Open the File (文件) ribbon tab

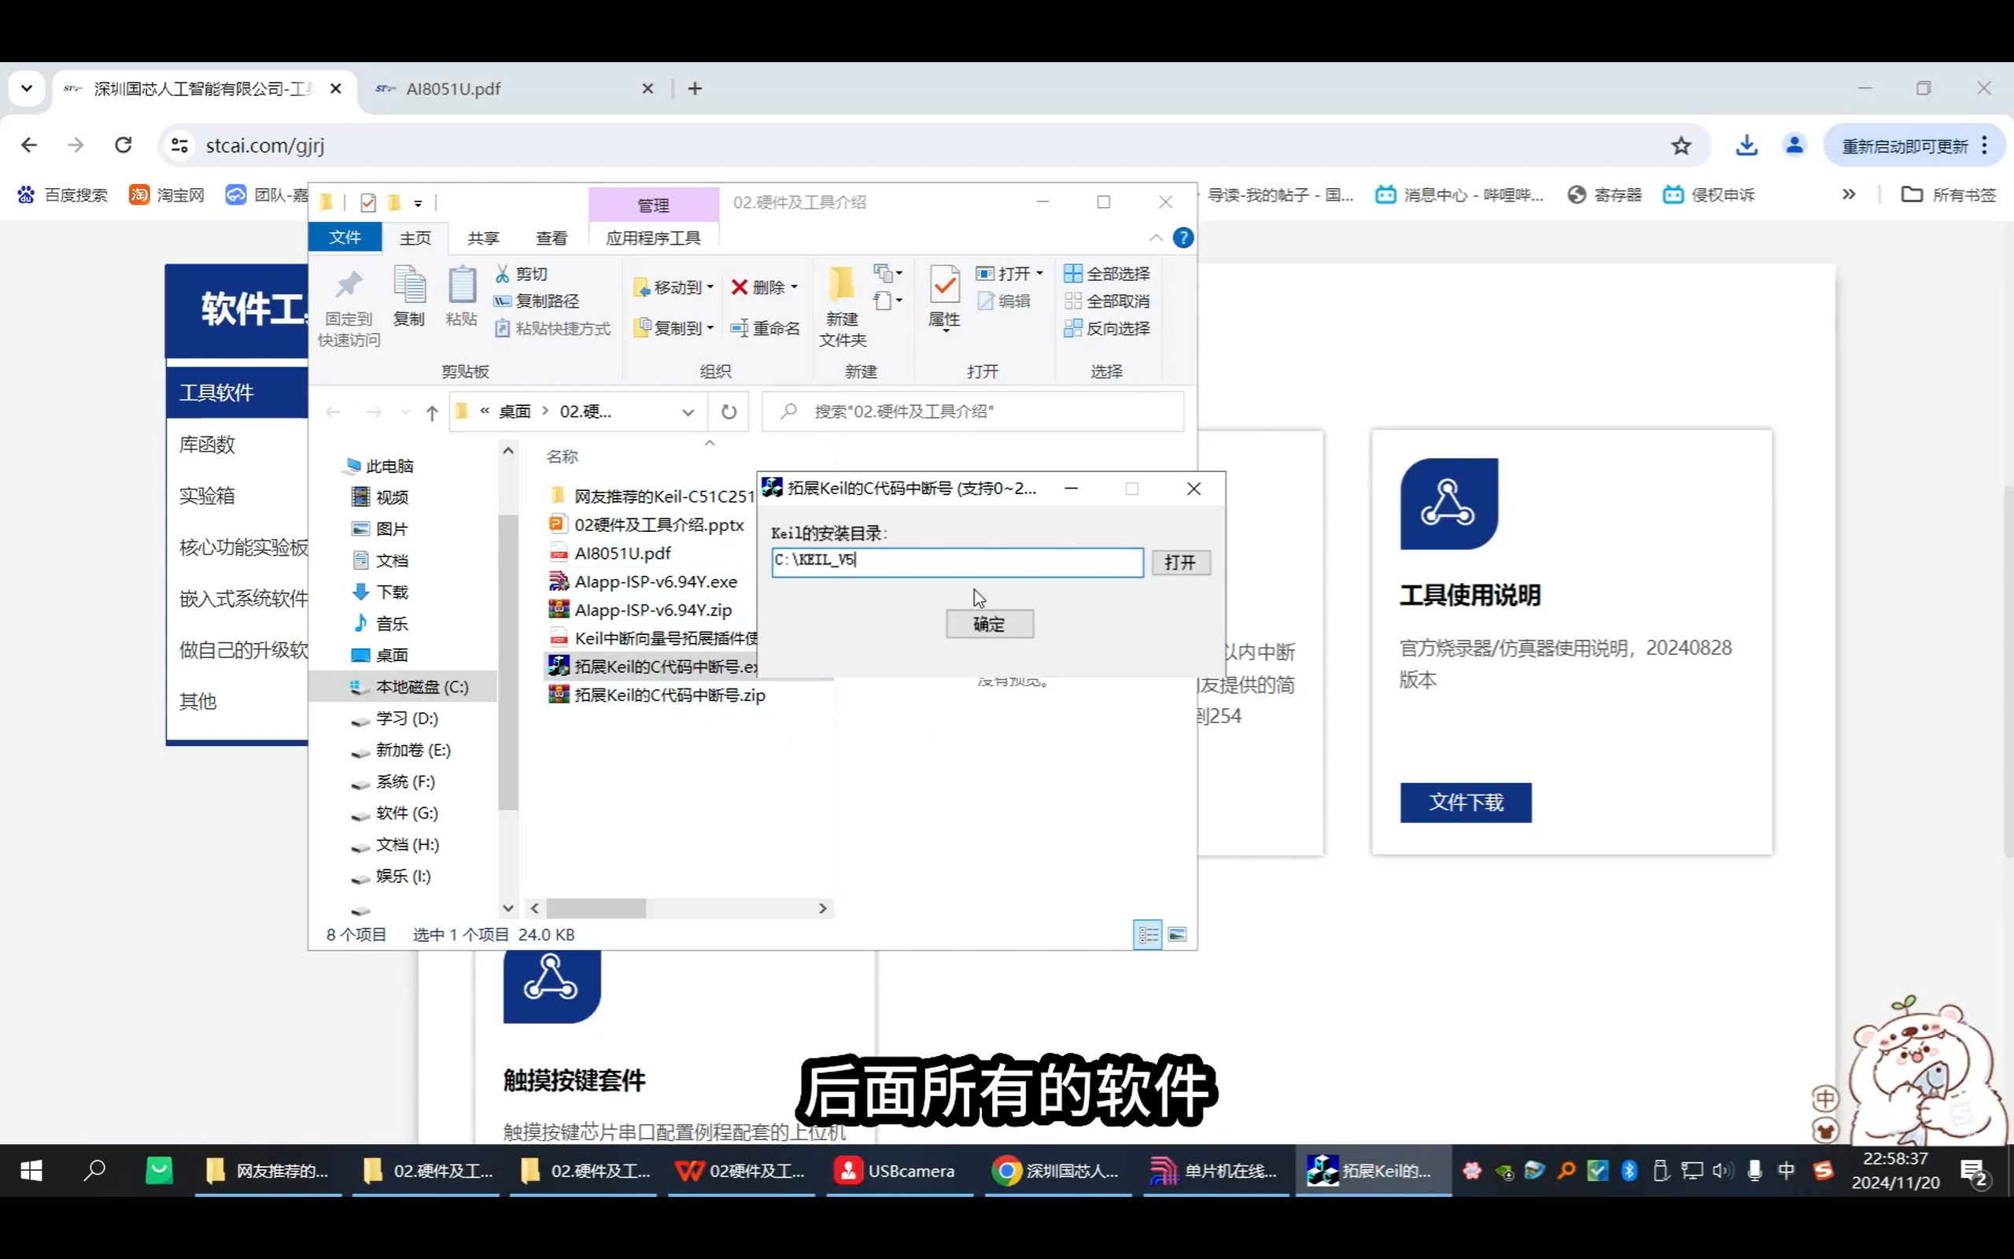[x=345, y=238]
